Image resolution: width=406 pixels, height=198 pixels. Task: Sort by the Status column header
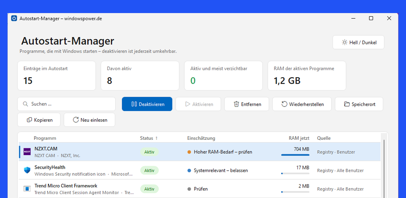coord(149,138)
